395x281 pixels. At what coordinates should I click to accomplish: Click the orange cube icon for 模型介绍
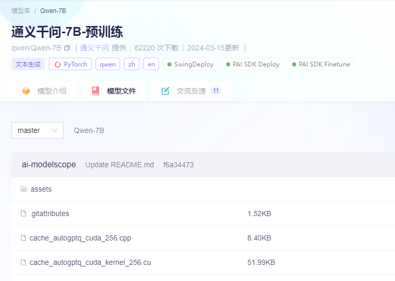(x=26, y=91)
